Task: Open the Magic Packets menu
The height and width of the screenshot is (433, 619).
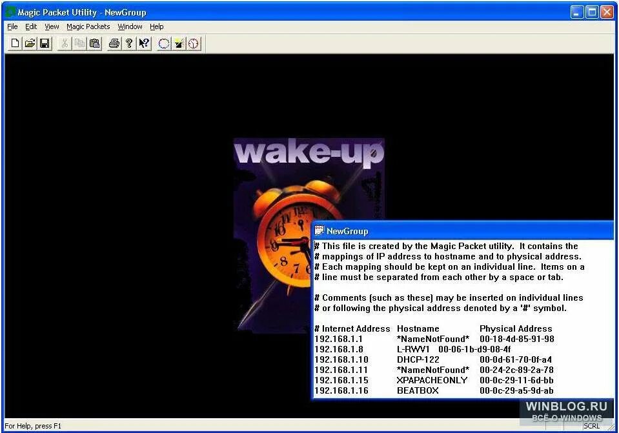Action: 88,26
